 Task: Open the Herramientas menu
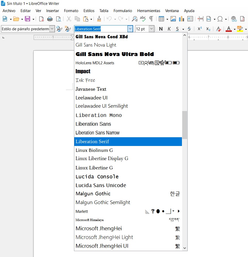tap(149, 11)
